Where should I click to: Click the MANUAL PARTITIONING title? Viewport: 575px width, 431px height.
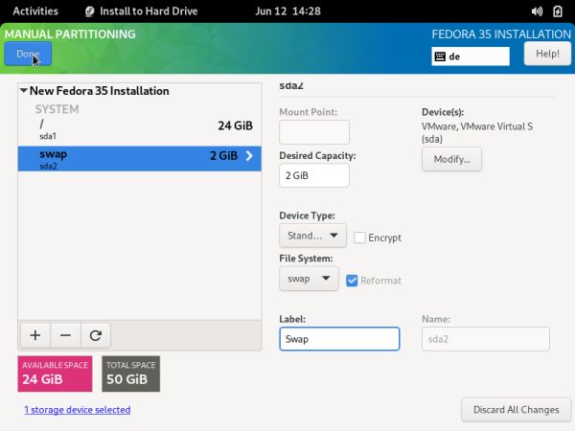70,34
